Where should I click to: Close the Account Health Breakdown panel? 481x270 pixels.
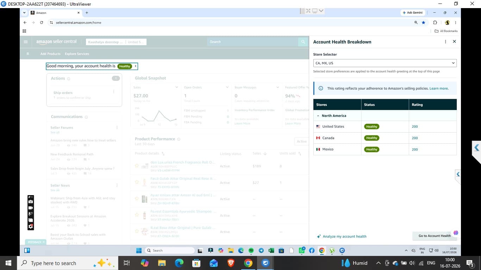pos(454,41)
